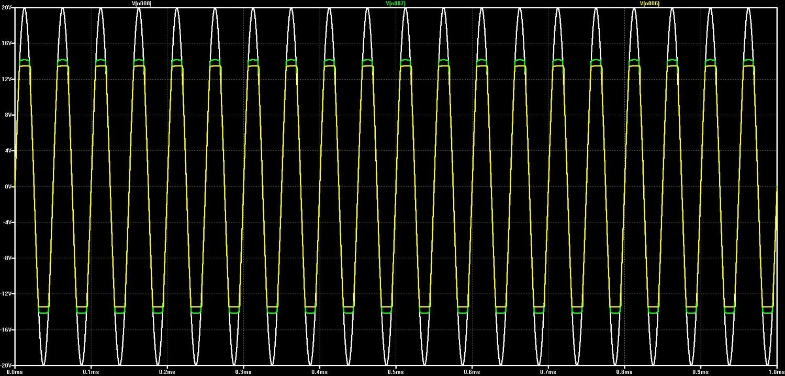
Task: Click the 0.5ms time axis label
Action: tap(396, 371)
